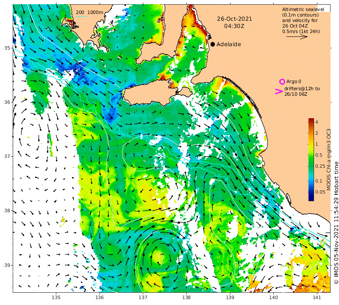Click the 'Argo 0' legend label
Image resolution: width=339 pixels, height=305 pixels.
point(294,81)
